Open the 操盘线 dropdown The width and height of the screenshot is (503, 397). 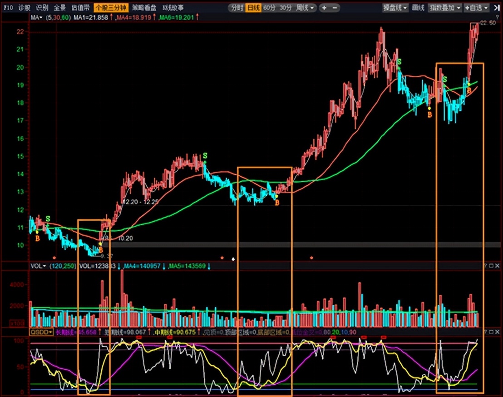click(x=394, y=8)
